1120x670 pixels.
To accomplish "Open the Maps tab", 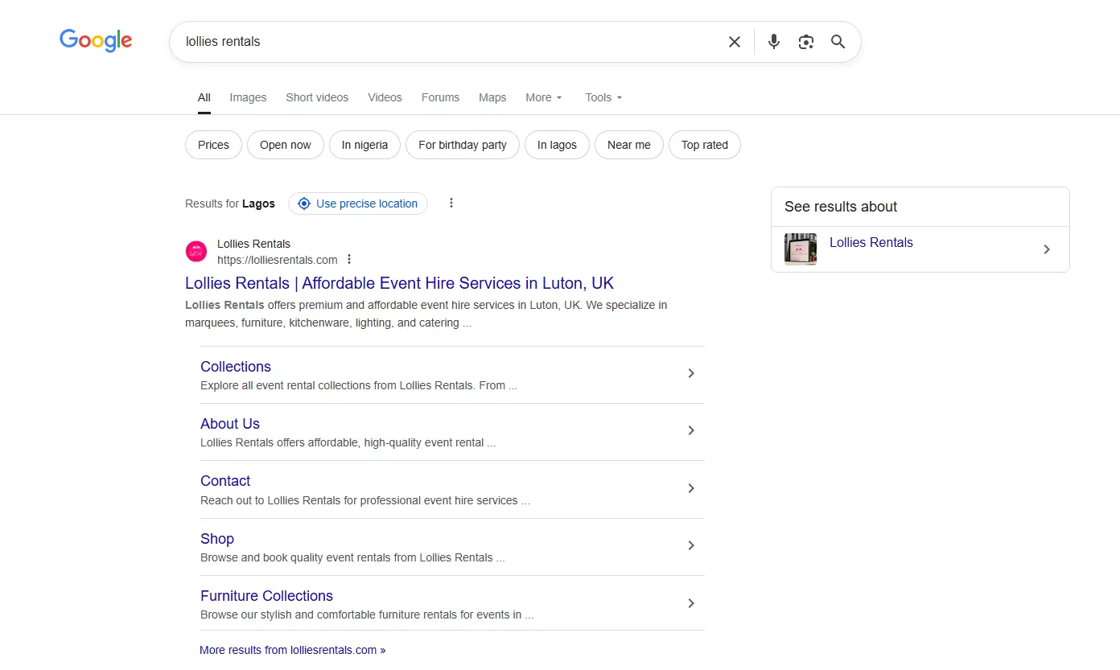I will pos(492,97).
